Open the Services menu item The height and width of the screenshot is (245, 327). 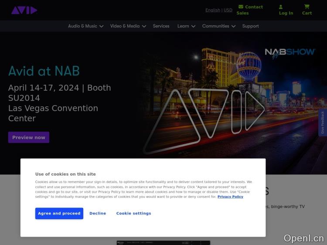click(161, 26)
